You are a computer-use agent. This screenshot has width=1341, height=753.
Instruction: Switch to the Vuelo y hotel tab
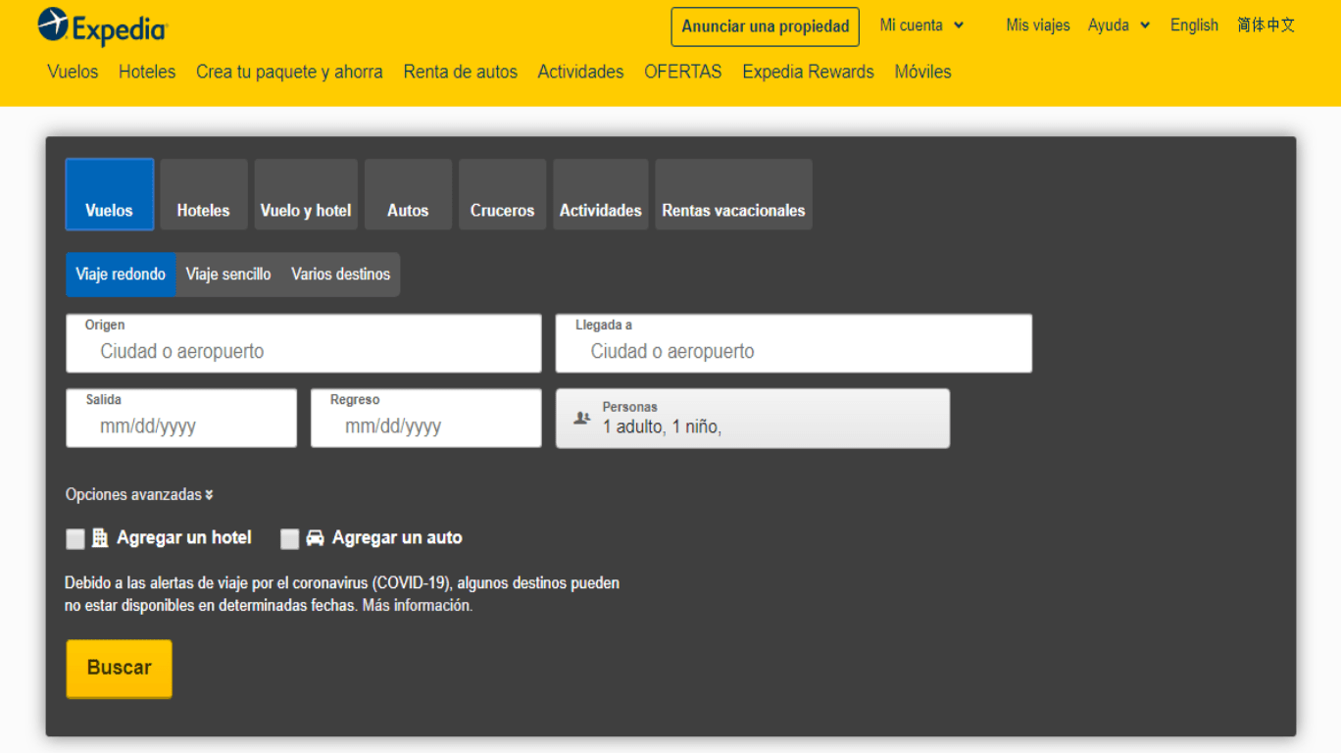[x=306, y=194]
